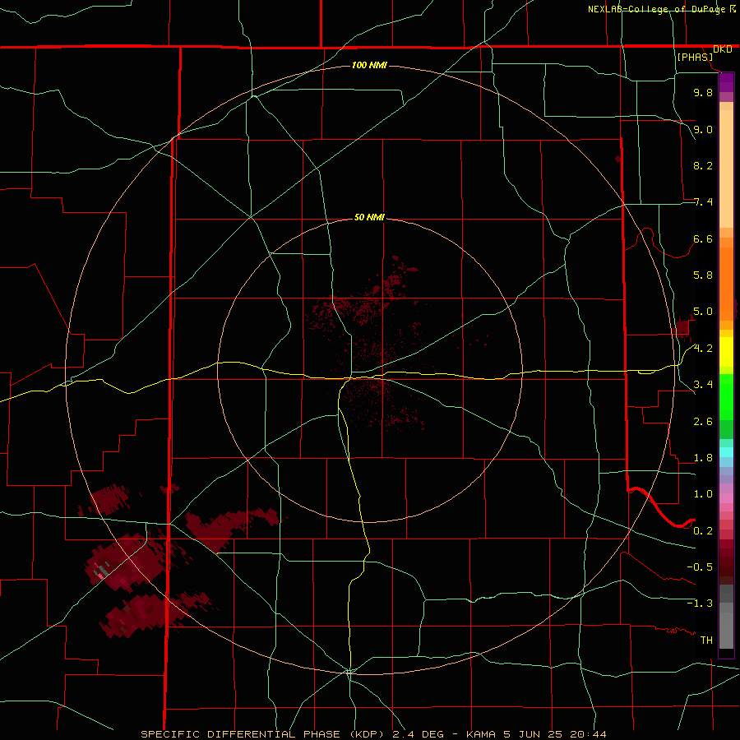740x740 pixels.
Task: Click the [PHAS] legend title
Action: pos(695,57)
